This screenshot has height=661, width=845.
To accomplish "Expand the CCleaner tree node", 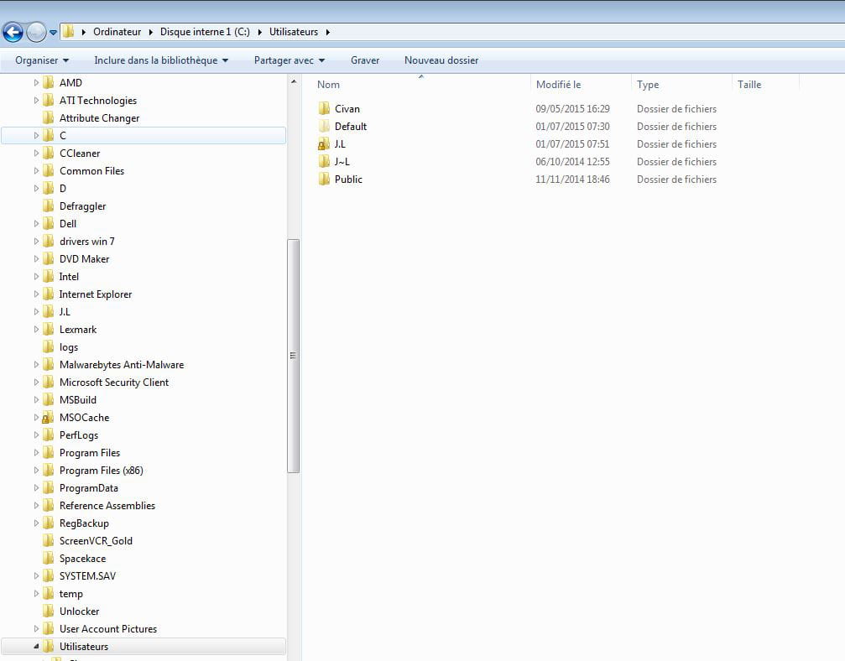I will 36,153.
